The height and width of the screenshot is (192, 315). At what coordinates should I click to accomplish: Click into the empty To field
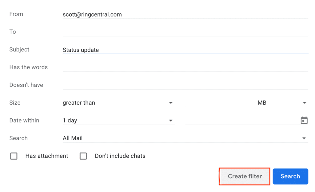click(x=185, y=32)
